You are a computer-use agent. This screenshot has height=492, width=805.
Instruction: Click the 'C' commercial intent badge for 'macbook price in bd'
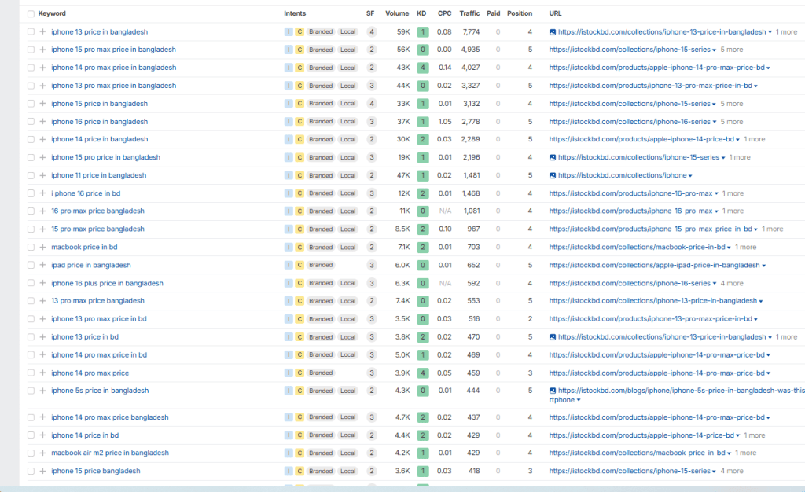(300, 247)
